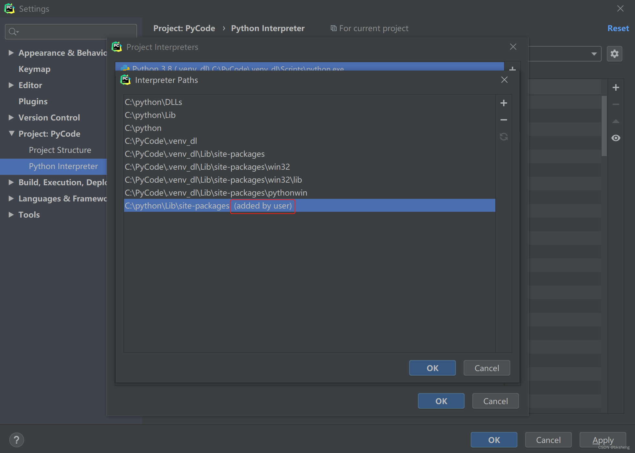This screenshot has height=453, width=635.
Task: Click Cancel in Interpreter Paths dialog
Action: tap(486, 368)
